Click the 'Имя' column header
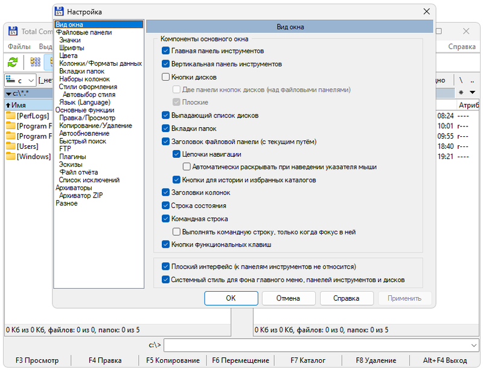 click(x=28, y=105)
